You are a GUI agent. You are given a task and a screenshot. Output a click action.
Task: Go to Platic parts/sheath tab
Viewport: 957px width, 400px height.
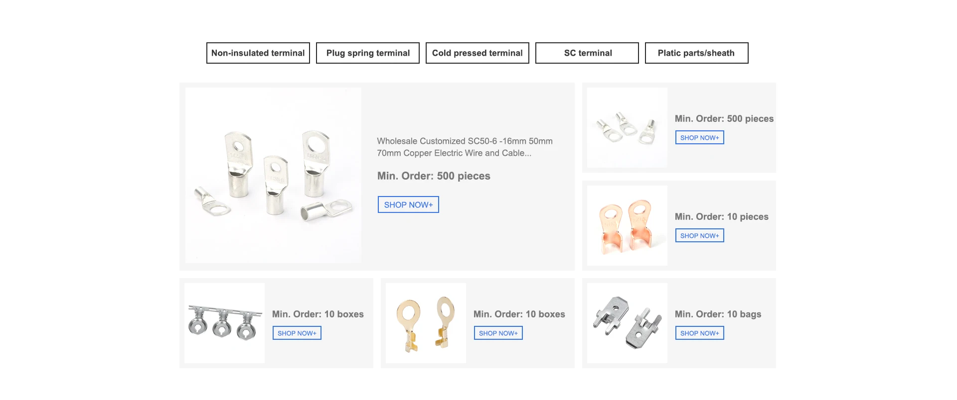click(696, 53)
